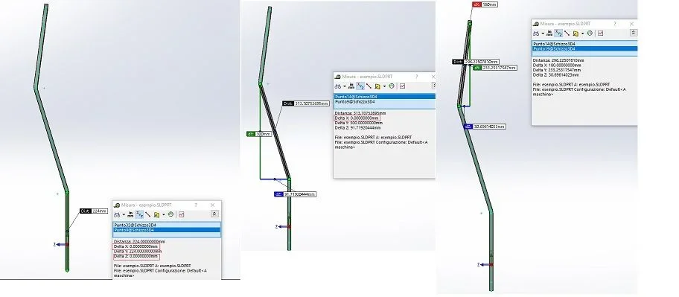The image size is (679, 297).
Task: Toggle Point-to-Point mode in Punto32 Misura dialog
Action: [x=147, y=214]
